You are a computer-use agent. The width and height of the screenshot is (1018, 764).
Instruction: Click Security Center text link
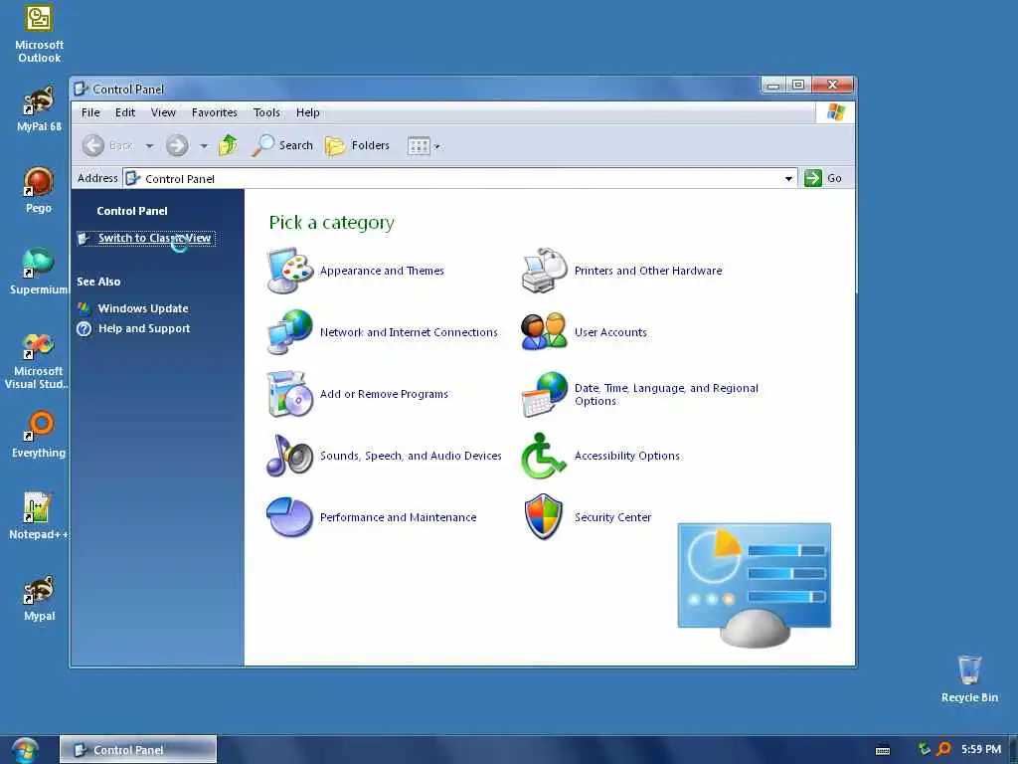point(612,517)
